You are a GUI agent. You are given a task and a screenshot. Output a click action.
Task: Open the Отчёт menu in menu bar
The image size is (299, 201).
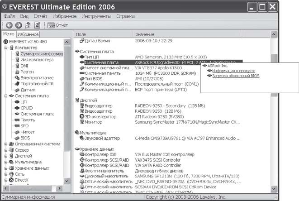[x=40, y=16]
